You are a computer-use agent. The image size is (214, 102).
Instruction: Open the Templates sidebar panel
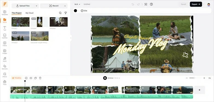(5, 13)
